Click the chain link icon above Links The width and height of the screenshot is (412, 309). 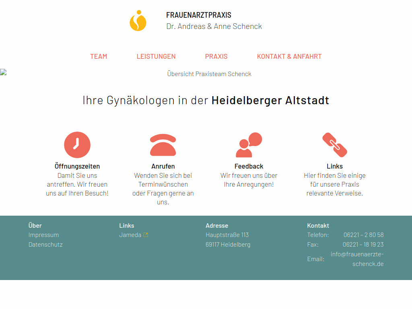tap(335, 144)
